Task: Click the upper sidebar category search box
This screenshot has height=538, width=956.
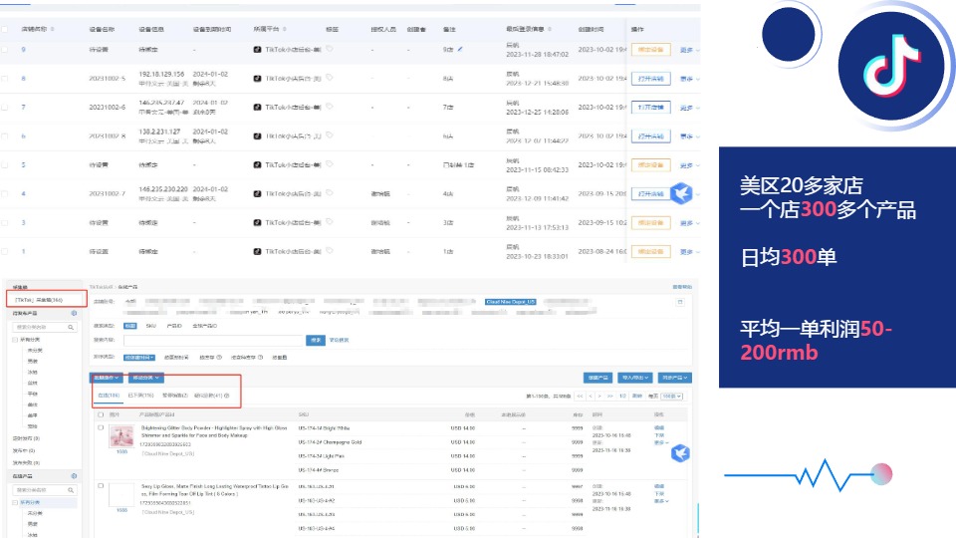Action: click(x=45, y=328)
